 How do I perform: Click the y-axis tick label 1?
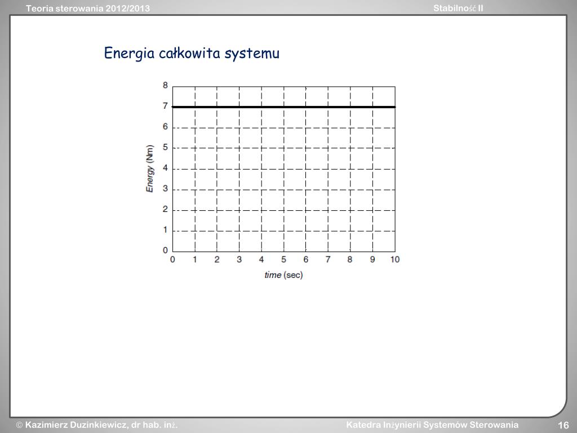coord(165,230)
